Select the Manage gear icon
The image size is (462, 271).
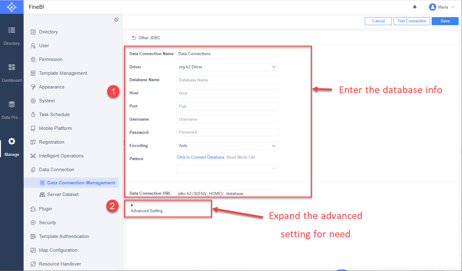click(12, 141)
